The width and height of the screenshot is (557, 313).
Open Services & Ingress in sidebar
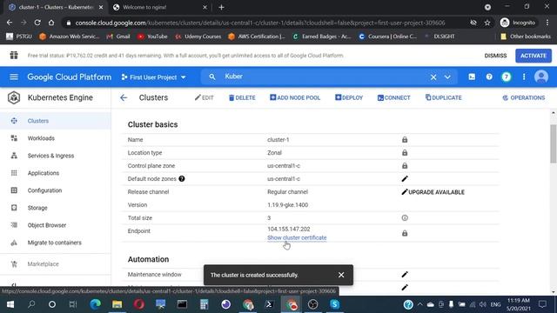click(x=56, y=156)
